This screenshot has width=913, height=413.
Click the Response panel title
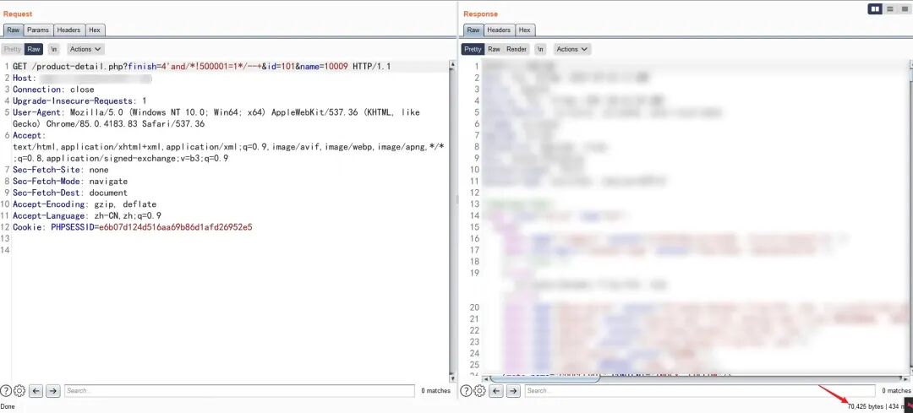481,14
